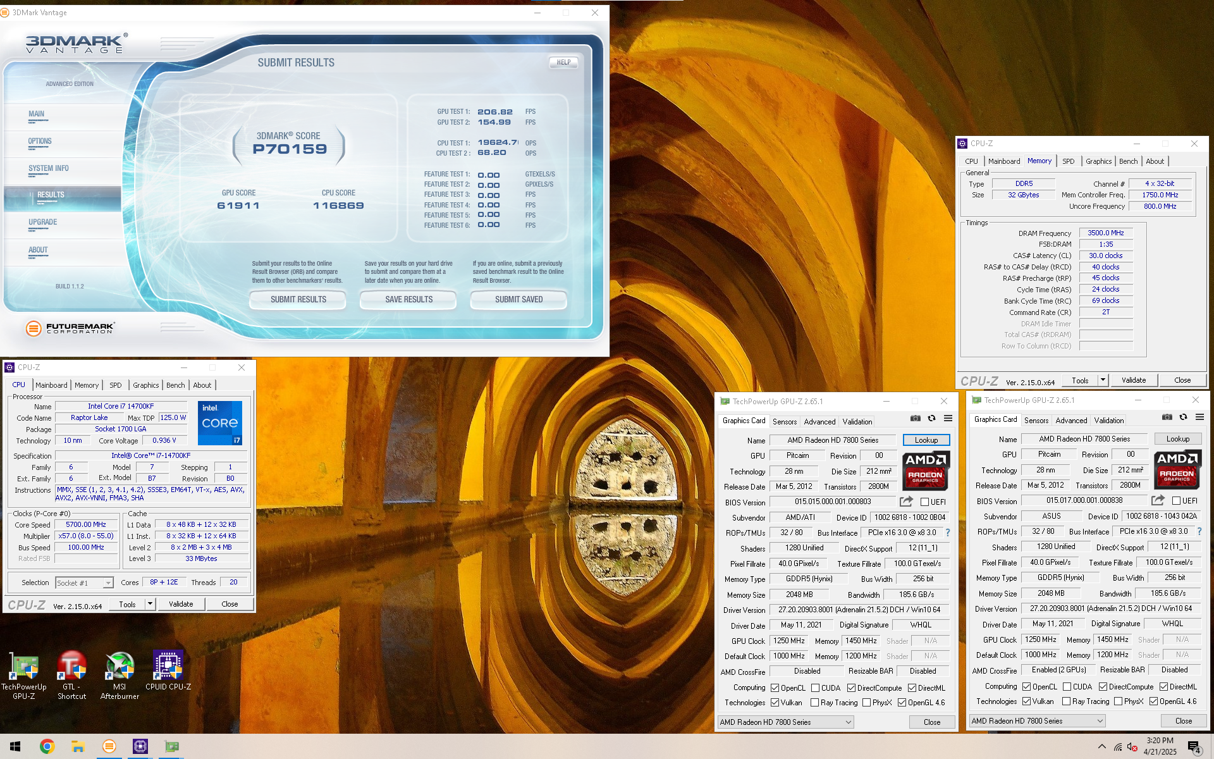Toggle OpenCL checkbox in left GPU-Z

(775, 688)
